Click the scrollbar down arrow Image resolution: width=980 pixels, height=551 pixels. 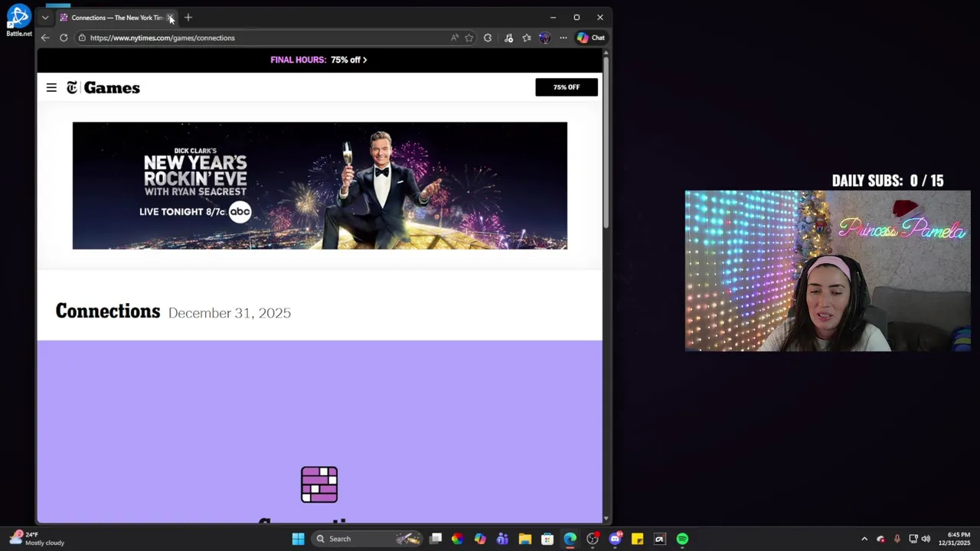tap(606, 519)
